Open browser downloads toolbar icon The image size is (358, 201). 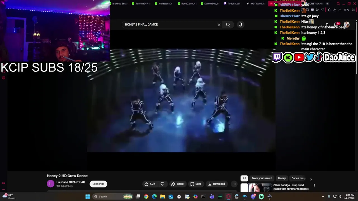point(340,10)
